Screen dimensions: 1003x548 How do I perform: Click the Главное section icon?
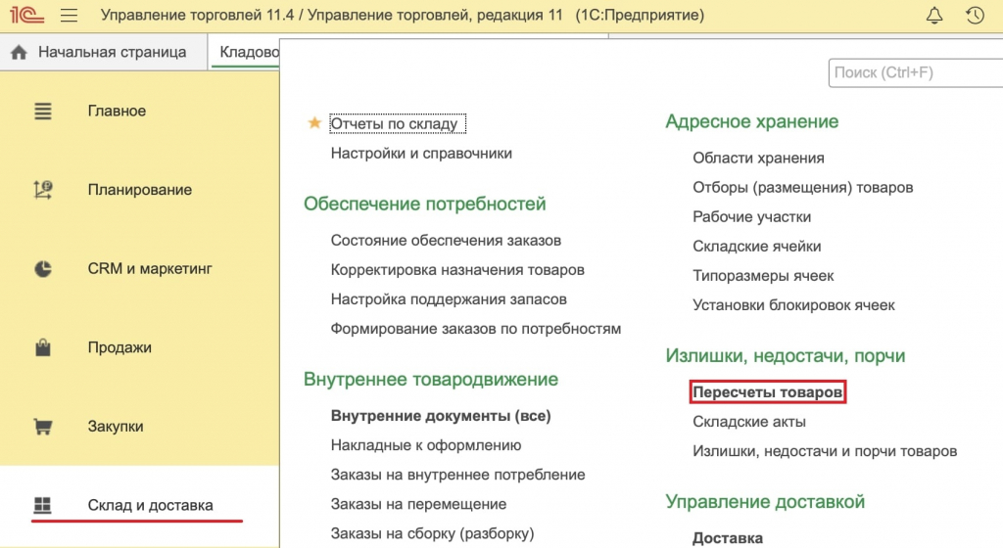[x=43, y=112]
